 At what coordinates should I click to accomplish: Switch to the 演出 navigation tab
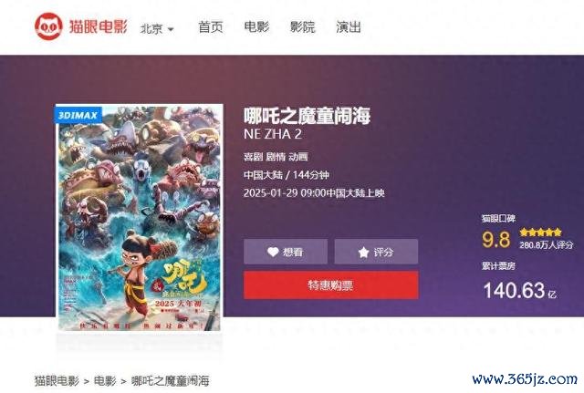[349, 27]
